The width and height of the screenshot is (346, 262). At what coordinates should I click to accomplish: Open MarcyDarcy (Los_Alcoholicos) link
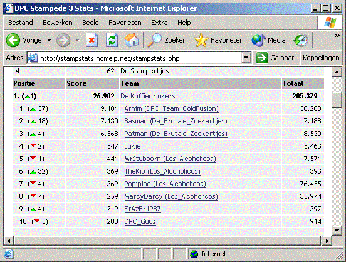(171, 196)
